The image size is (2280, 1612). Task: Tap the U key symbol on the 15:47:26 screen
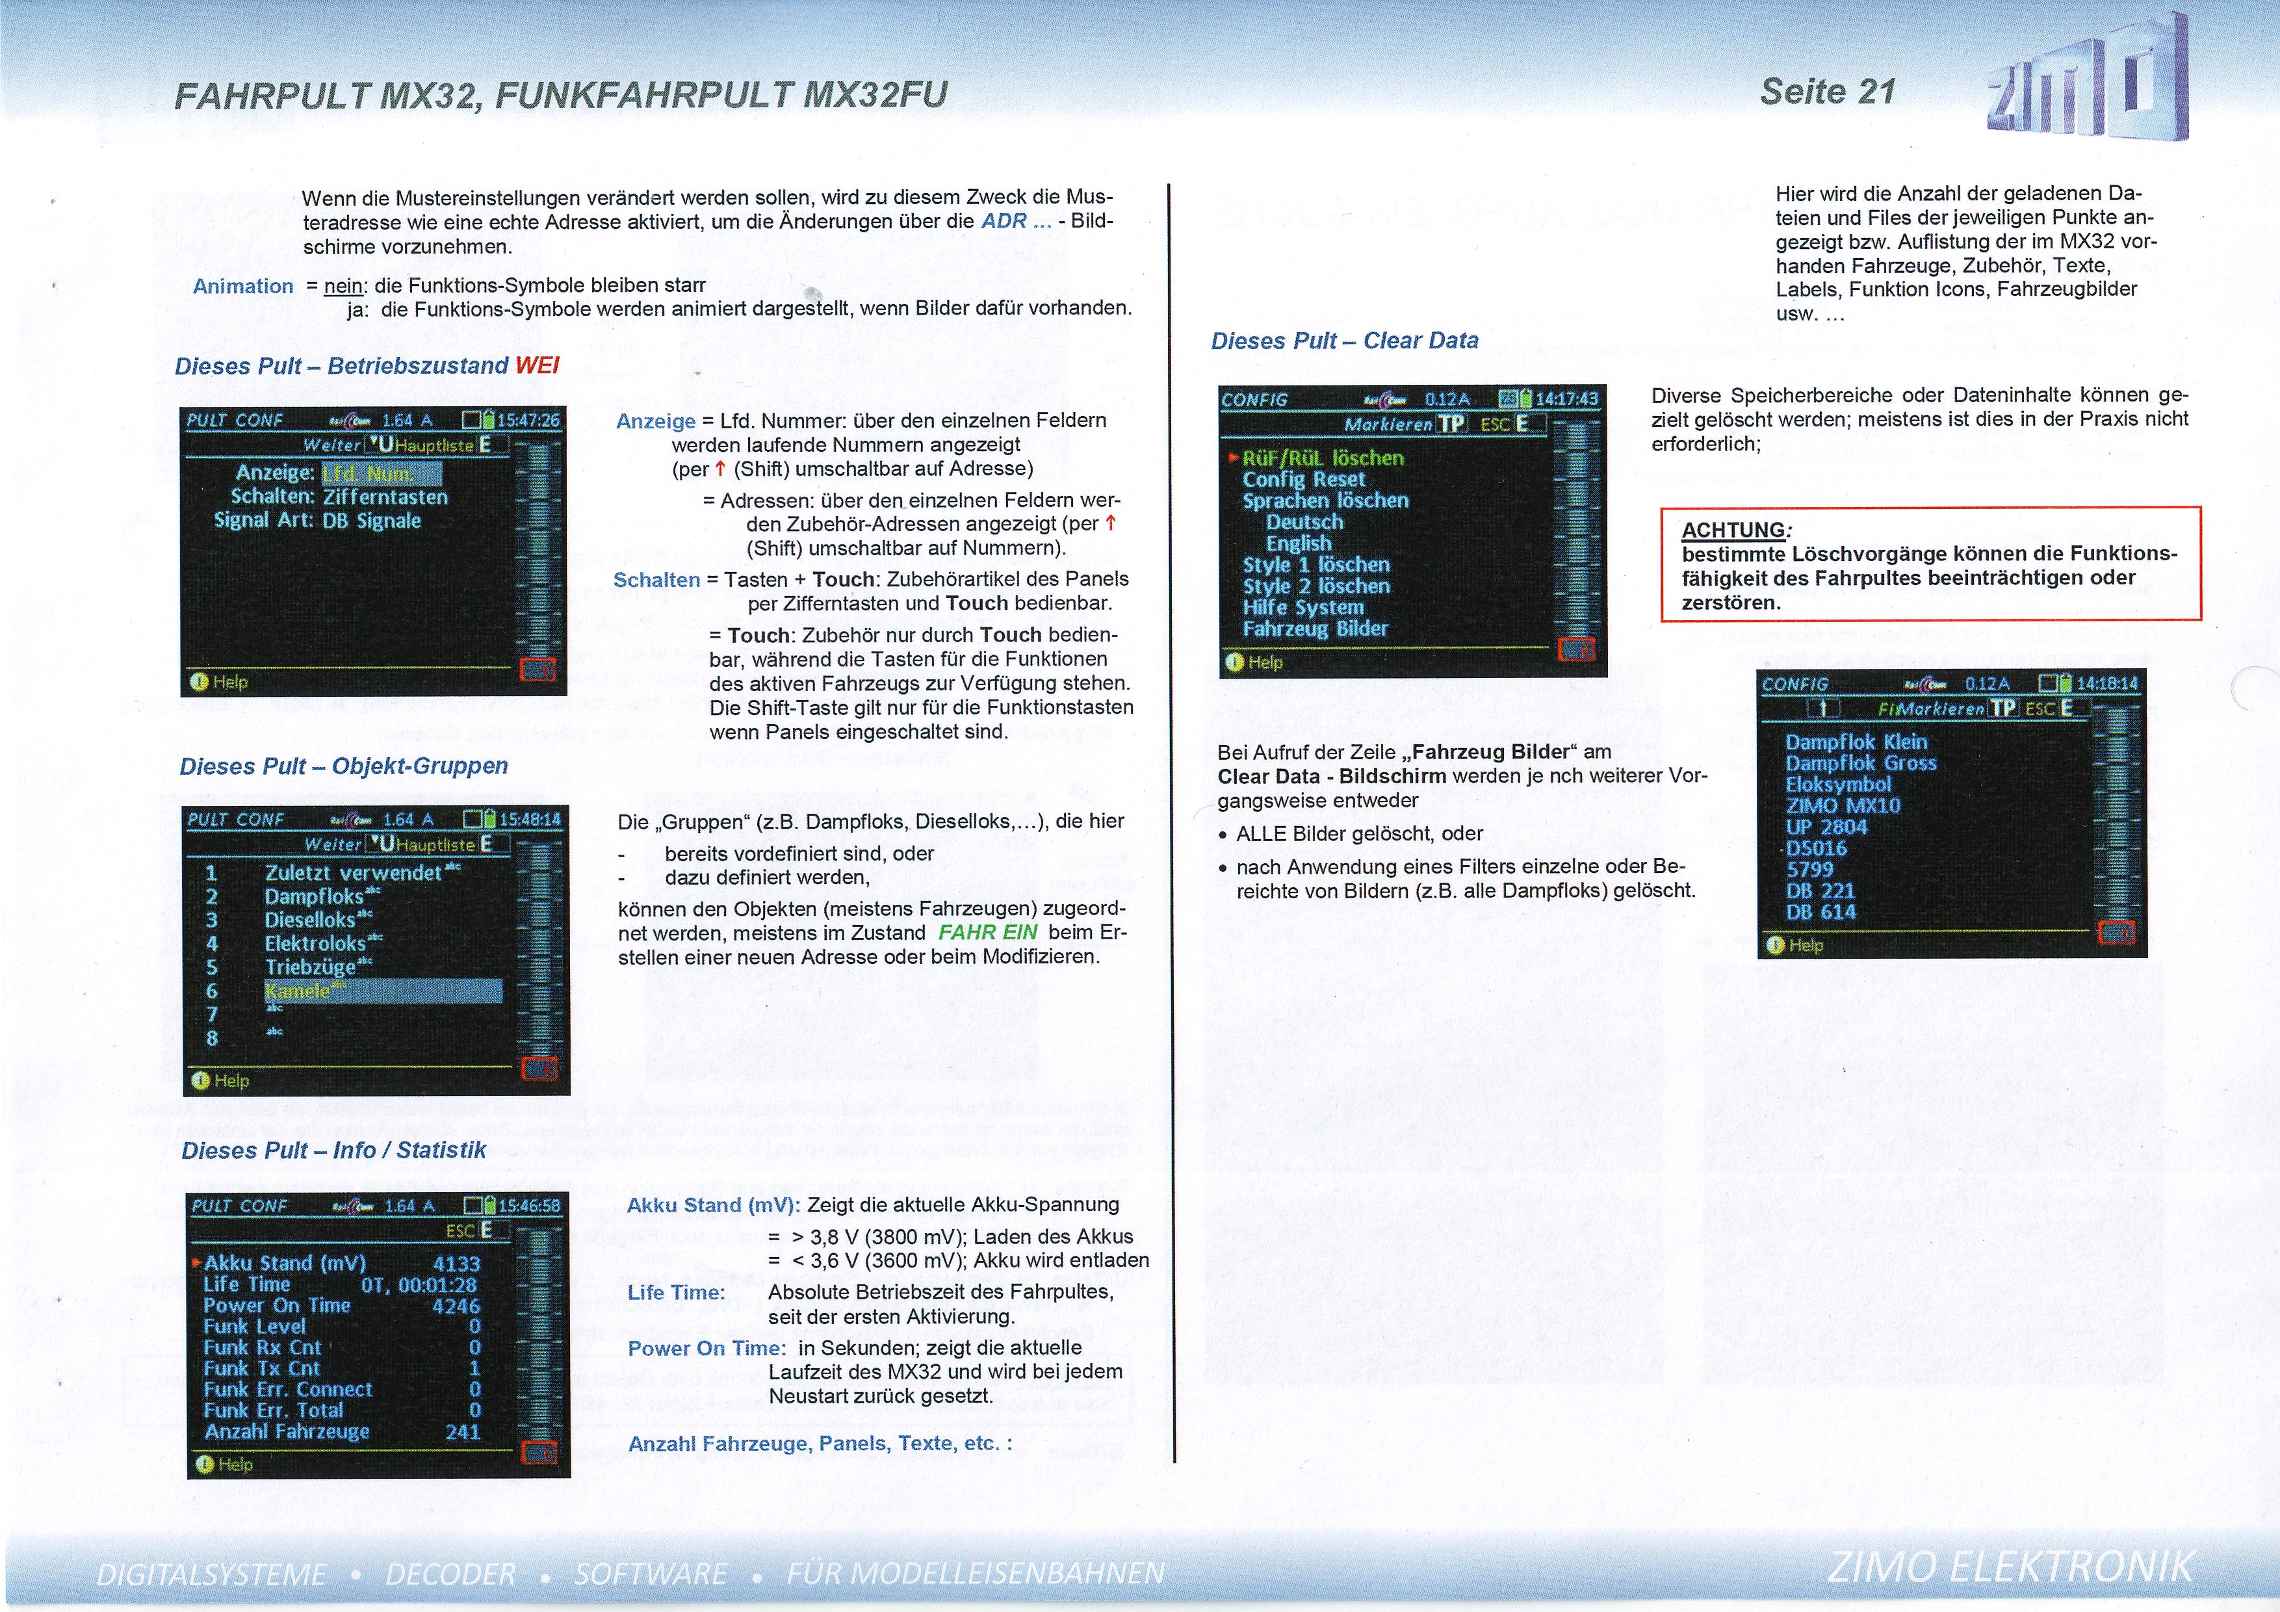[x=382, y=444]
